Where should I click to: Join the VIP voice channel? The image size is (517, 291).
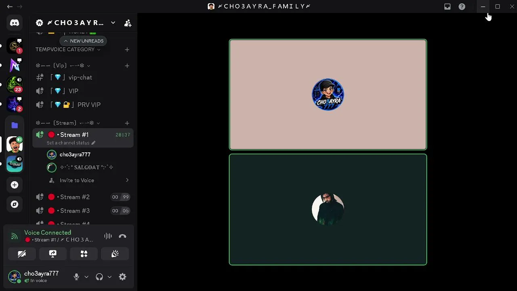click(x=83, y=91)
